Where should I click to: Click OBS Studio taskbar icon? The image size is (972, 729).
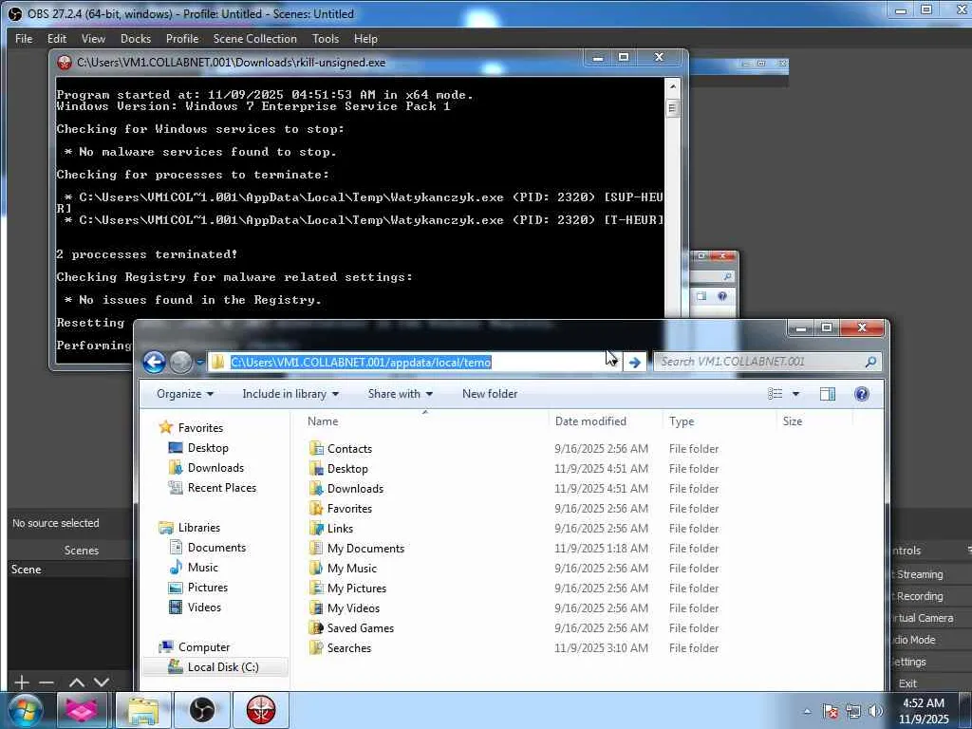[201, 710]
